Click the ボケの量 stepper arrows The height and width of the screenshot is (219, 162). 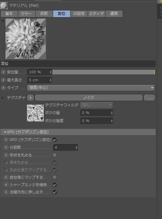coord(112,113)
